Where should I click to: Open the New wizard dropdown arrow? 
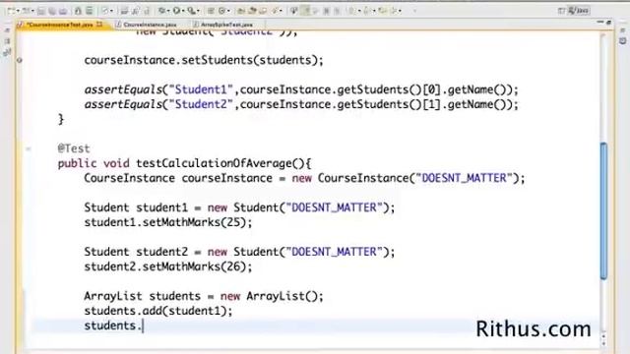tap(18, 11)
